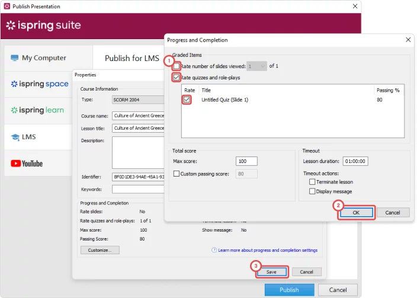
Task: Select the iSpring Learn publishing tab
Action: 39,110
